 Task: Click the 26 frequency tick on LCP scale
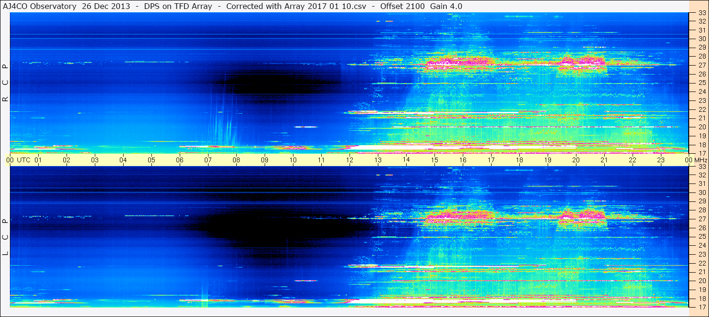click(701, 227)
